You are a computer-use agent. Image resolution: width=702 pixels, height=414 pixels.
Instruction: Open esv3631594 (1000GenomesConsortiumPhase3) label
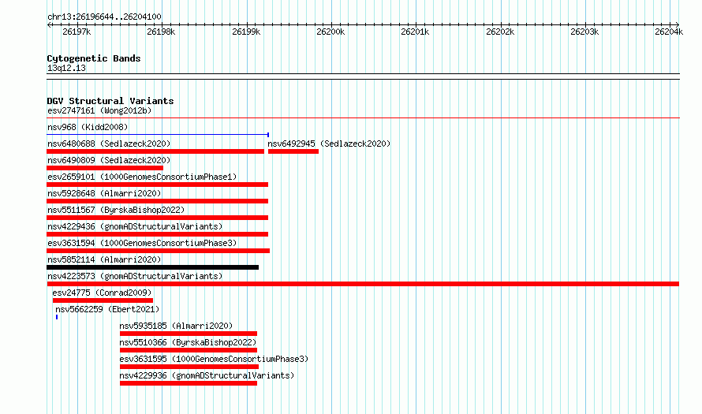pyautogui.click(x=142, y=243)
